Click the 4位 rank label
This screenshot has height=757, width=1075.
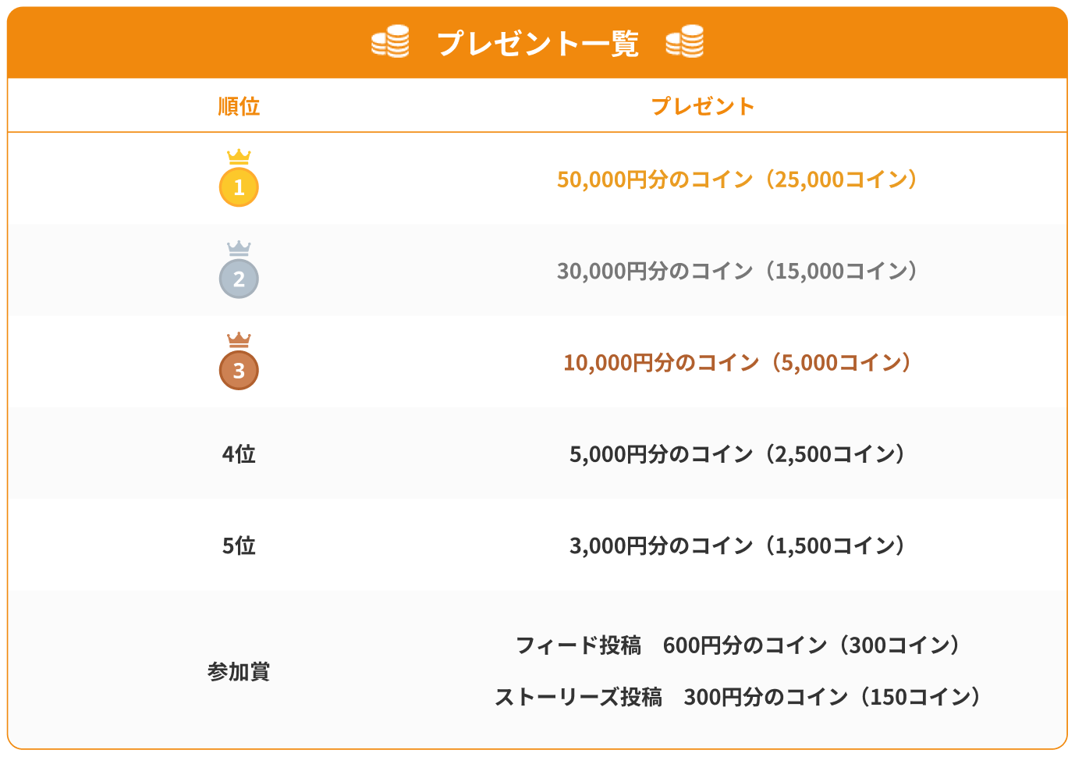[x=239, y=454]
